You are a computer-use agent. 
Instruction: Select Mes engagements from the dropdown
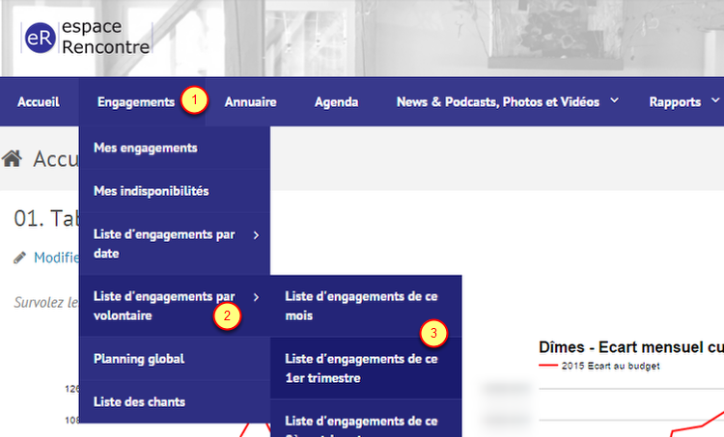point(175,148)
